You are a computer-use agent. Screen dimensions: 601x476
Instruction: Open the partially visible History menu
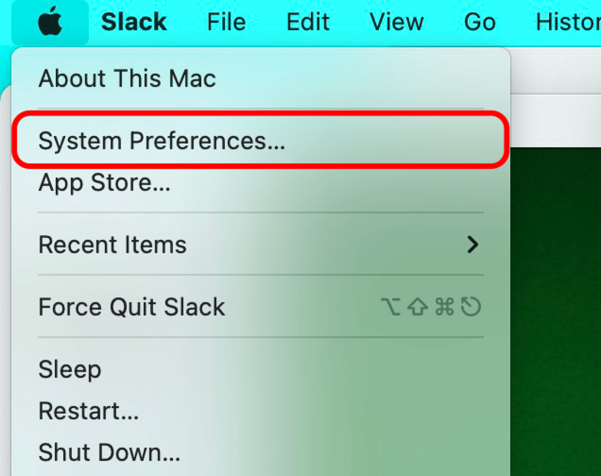point(568,22)
